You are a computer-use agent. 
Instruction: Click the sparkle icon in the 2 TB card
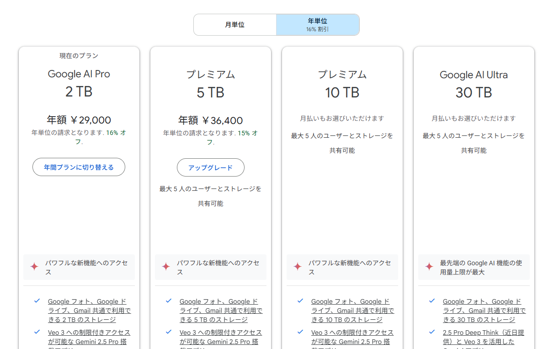[x=34, y=267]
